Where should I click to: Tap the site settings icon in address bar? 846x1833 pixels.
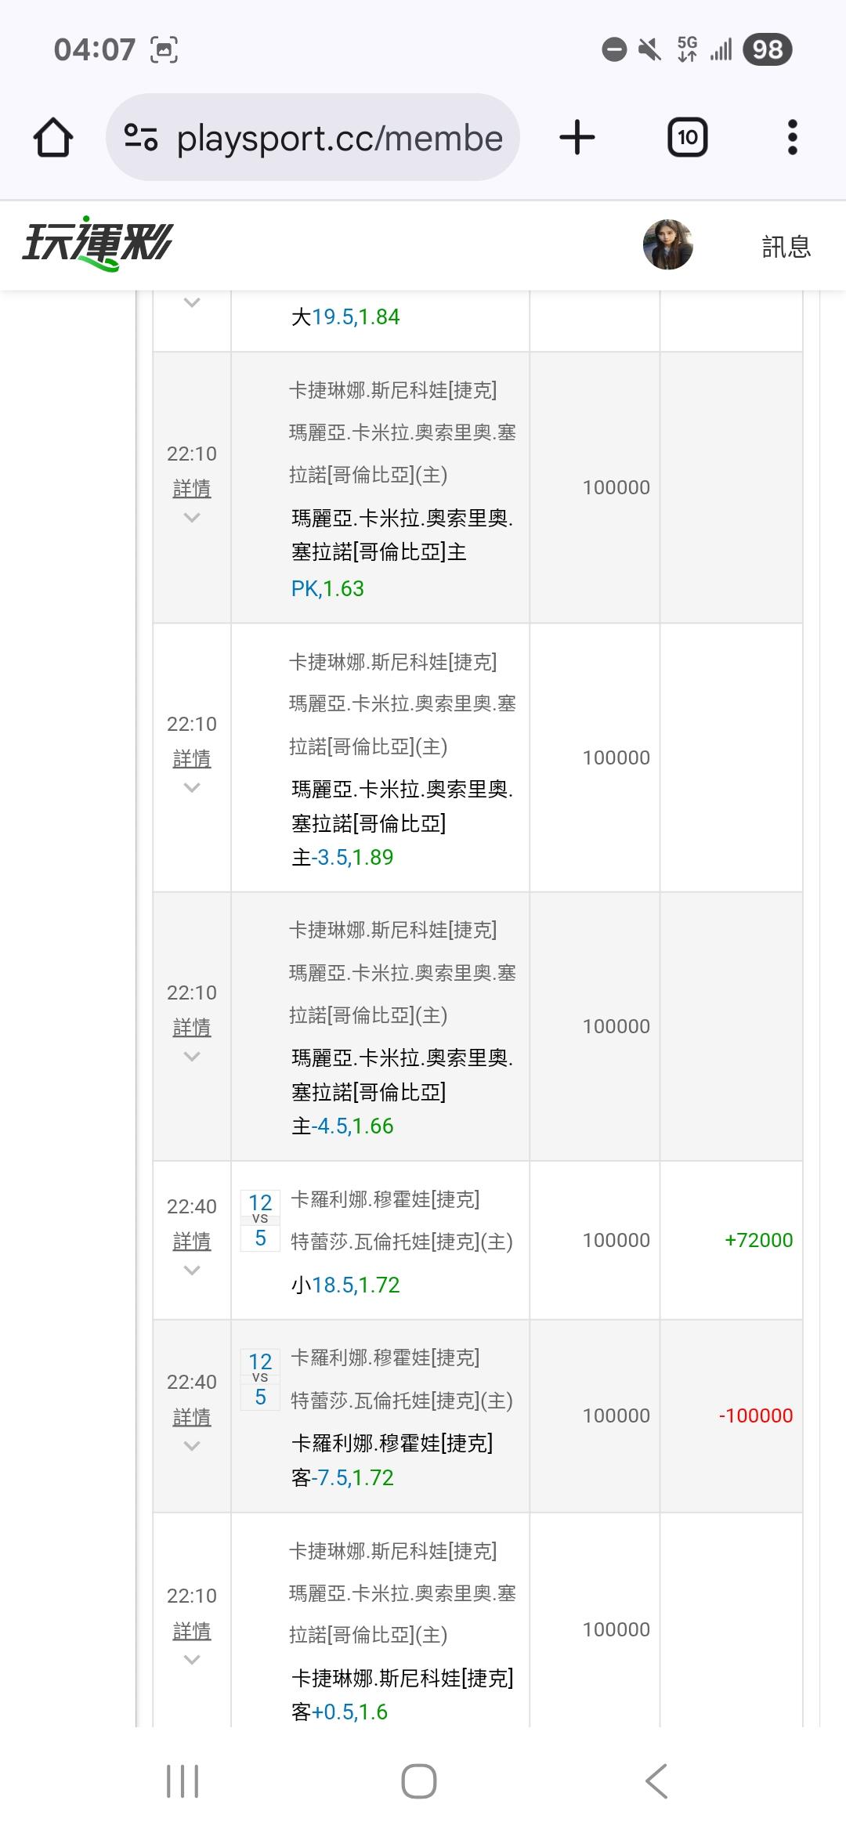click(x=141, y=138)
